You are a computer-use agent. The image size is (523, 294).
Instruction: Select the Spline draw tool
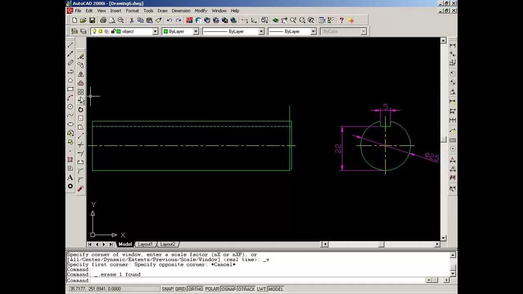click(70, 116)
